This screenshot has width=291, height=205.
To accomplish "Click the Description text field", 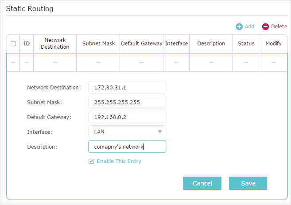I will (127, 147).
